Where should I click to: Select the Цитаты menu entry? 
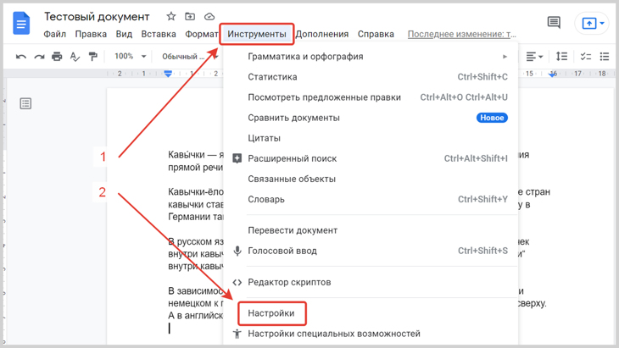[x=371, y=138]
